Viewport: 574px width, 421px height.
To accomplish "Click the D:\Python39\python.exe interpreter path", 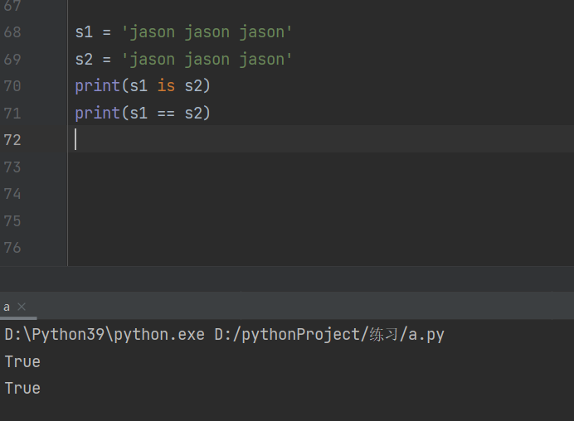I will tap(105, 335).
